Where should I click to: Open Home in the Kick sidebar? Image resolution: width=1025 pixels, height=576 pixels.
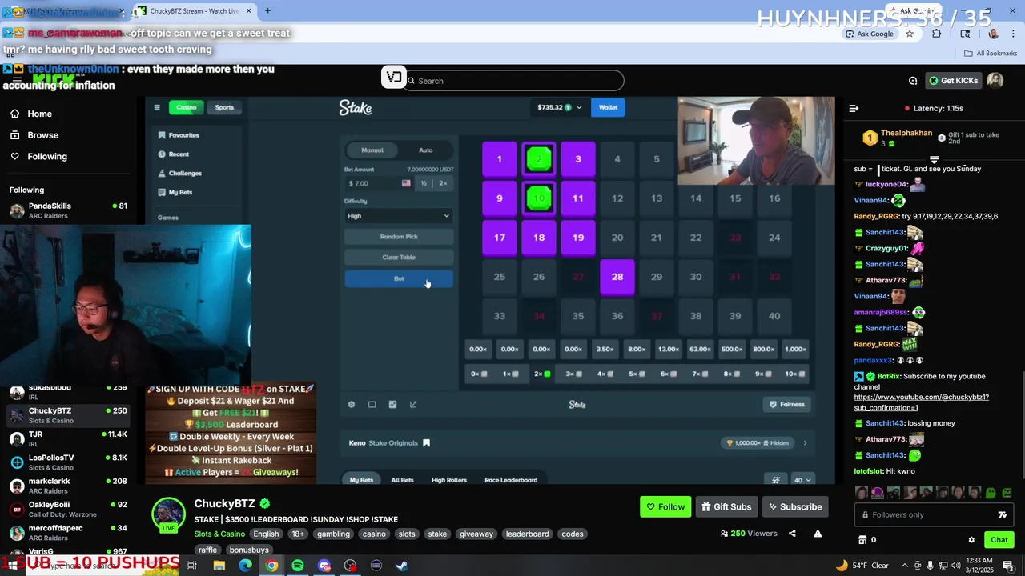[x=32, y=114]
